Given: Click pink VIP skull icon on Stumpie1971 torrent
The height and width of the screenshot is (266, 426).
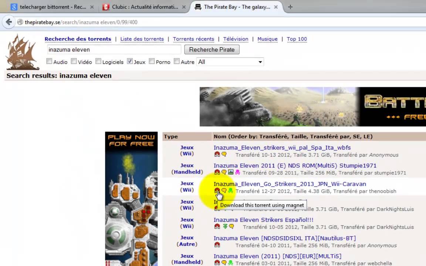Looking at the screenshot, I should point(237,172).
